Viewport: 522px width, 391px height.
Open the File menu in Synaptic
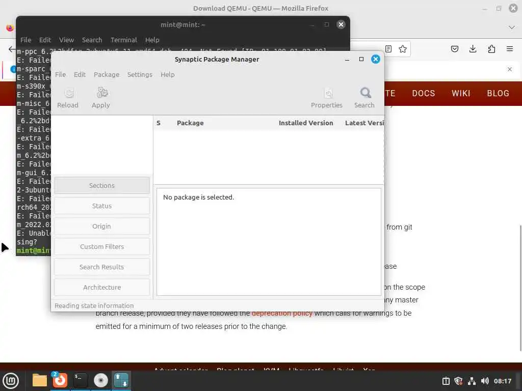pos(60,74)
